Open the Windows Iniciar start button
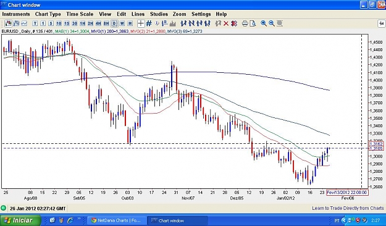The width and height of the screenshot is (386, 226). point(20,220)
